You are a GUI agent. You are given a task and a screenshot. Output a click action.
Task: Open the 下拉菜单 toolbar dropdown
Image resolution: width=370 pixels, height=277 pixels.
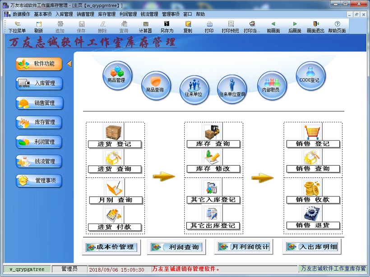(x=17, y=27)
